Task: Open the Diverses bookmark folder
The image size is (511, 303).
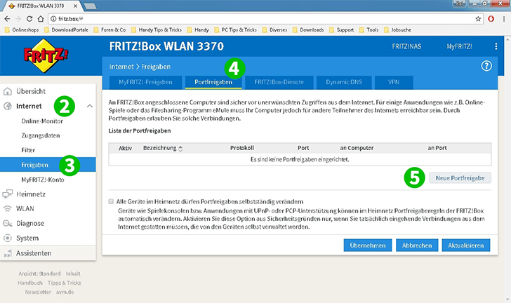Action: 274,30
